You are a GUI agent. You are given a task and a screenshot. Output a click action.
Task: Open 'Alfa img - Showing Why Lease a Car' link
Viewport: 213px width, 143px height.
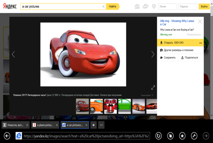click(177, 22)
